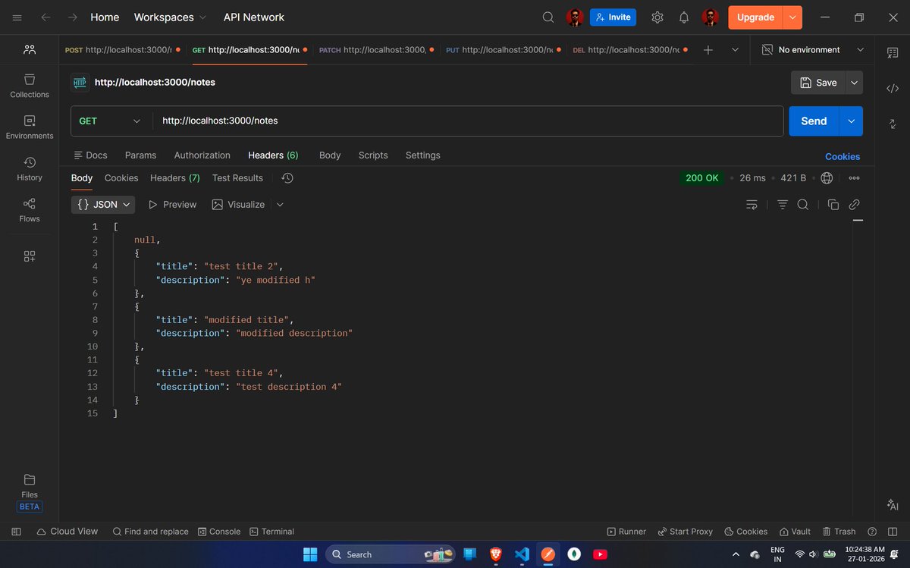Open the tabs overflow chevron

pyautogui.click(x=735, y=49)
